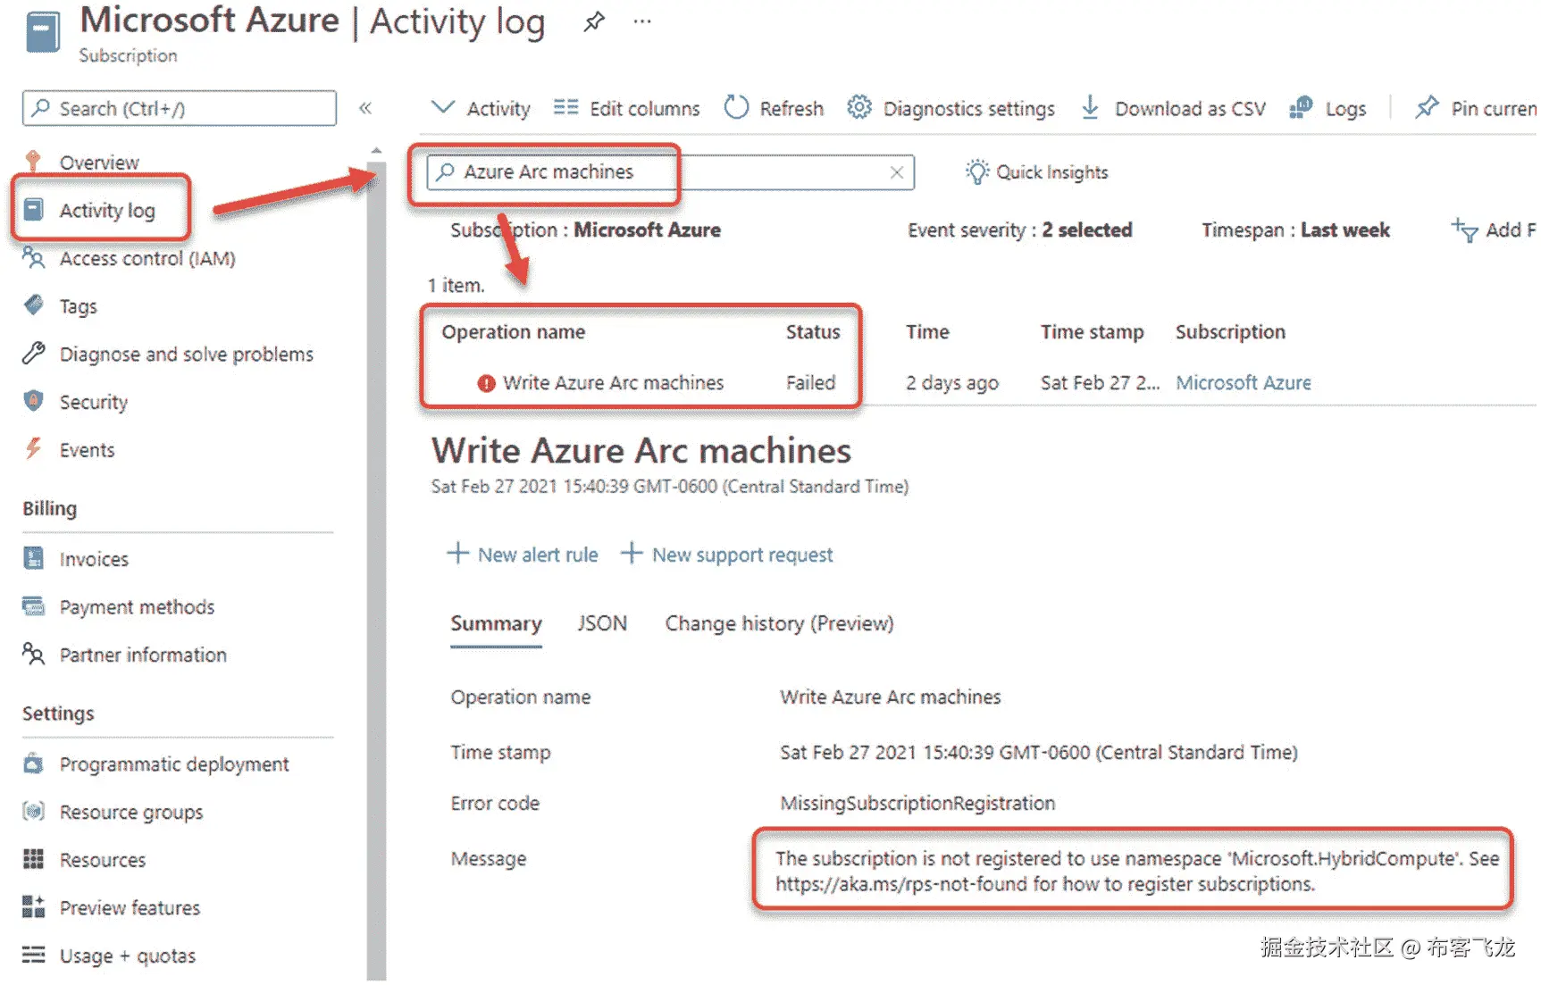Change the Subscription filter pill
The height and width of the screenshot is (985, 1541).
click(586, 230)
